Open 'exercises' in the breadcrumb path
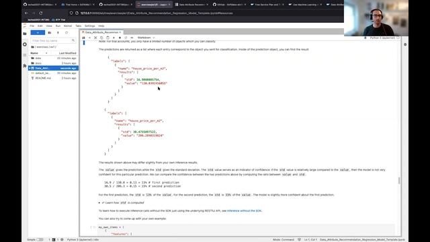Image resolution: width=430 pixels, height=242 pixels. click(x=42, y=47)
